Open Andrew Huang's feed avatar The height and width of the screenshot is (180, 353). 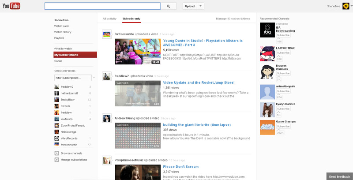point(107,118)
